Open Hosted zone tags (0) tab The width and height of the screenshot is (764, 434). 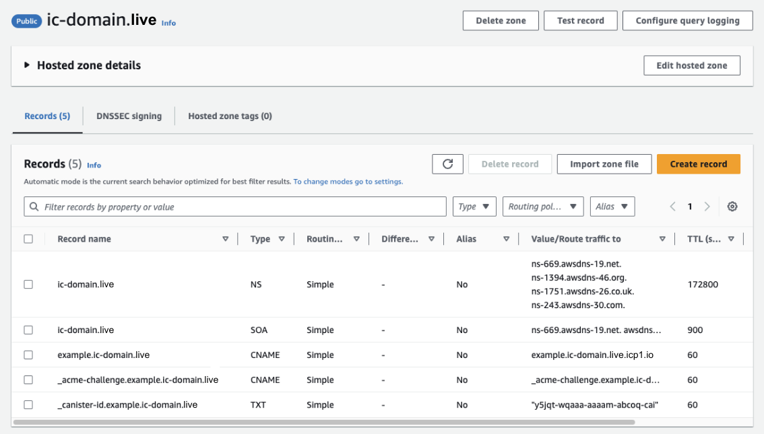pos(230,116)
